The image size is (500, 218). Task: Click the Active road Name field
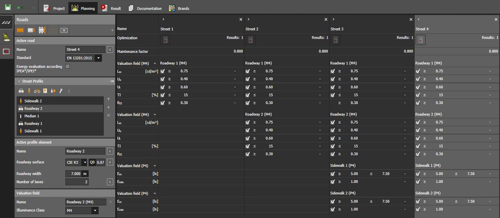pyautogui.click(x=85, y=50)
